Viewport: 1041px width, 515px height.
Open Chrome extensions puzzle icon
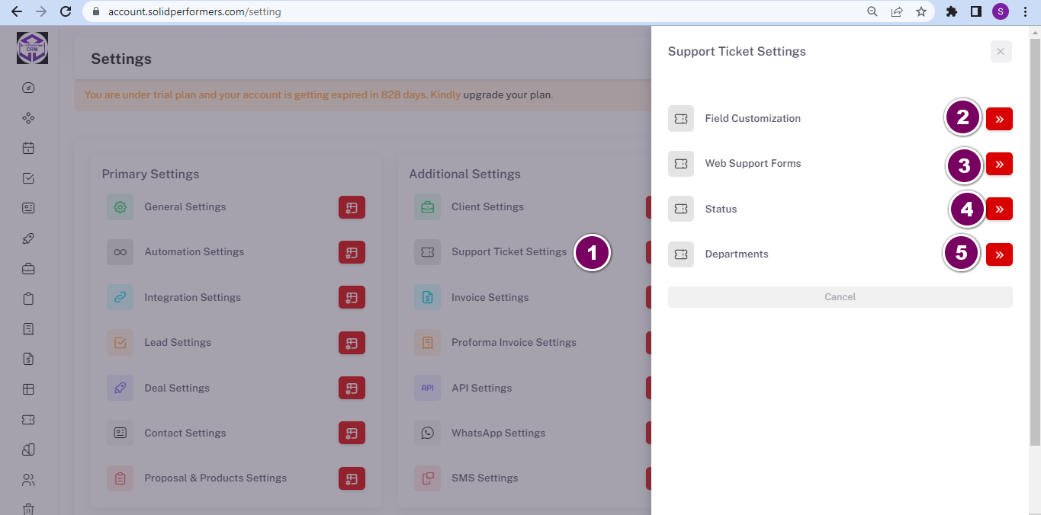coord(951,11)
